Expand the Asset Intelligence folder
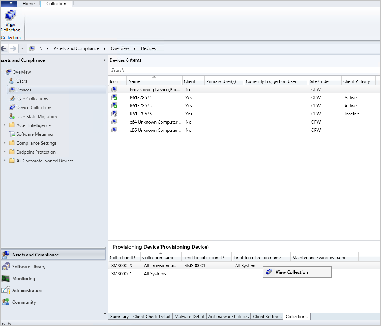Screen dimensions: 381x326 tap(4, 125)
